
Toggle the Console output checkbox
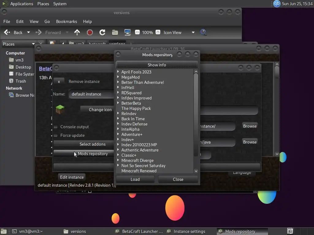[56, 127]
